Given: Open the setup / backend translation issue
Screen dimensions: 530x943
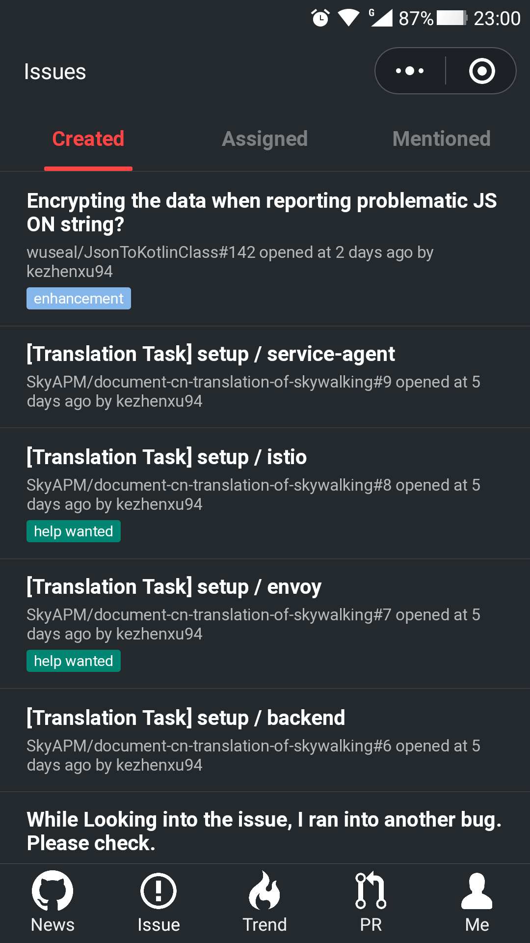Looking at the screenshot, I should pos(186,718).
